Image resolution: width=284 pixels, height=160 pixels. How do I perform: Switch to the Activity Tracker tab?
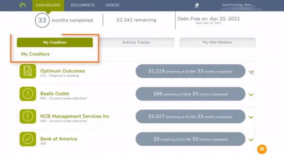[136, 42]
